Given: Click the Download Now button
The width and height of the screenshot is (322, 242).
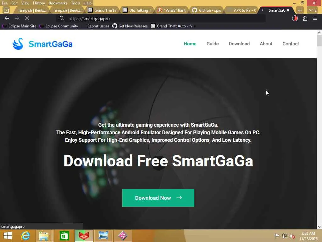Looking at the screenshot, I should tap(158, 198).
